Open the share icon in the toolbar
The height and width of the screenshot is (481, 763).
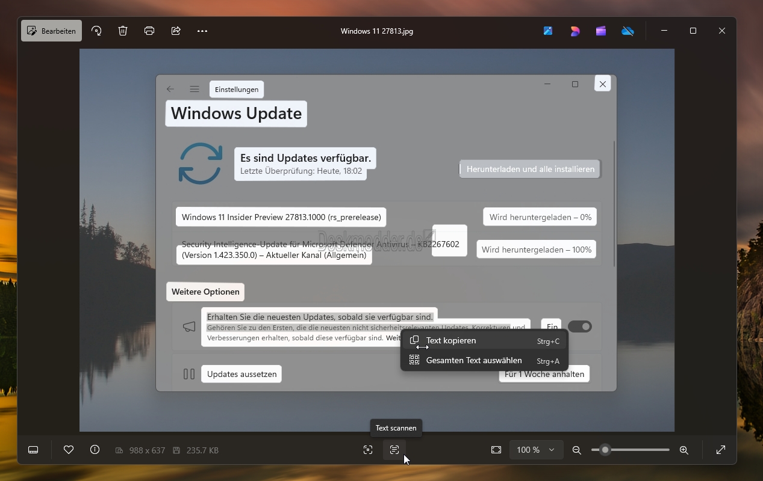pos(176,31)
